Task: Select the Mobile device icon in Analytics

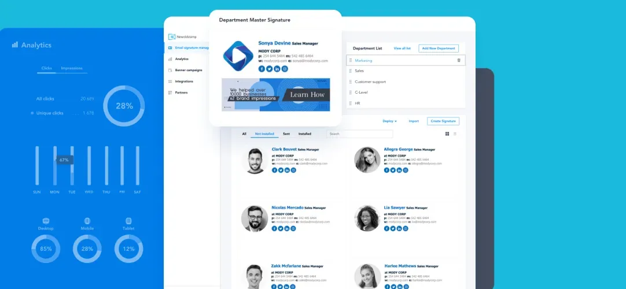Action: 87,221
